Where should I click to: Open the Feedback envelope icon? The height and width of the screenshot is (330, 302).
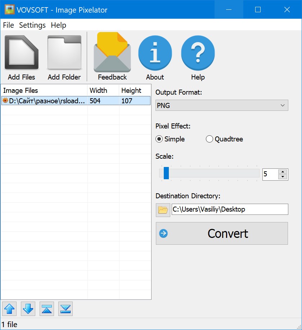(x=112, y=52)
